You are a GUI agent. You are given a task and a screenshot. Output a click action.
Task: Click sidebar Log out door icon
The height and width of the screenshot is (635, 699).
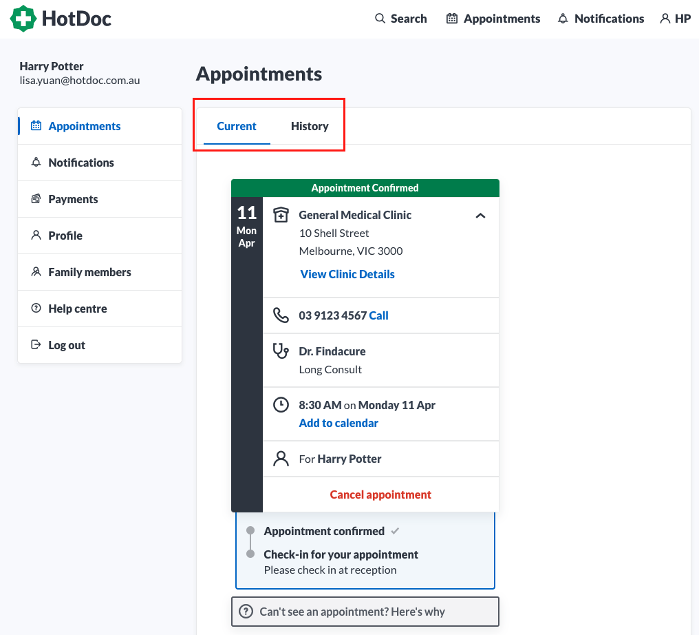click(x=36, y=344)
